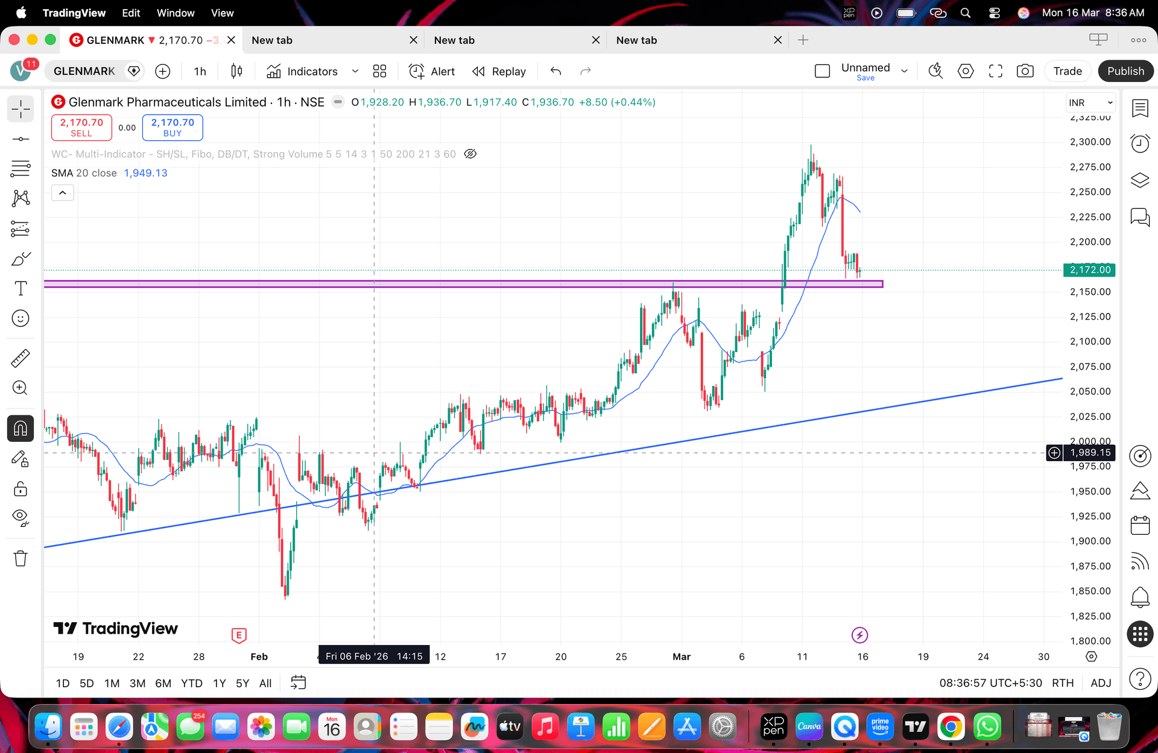Screen dimensions: 1158x753
Task: Open the products grid menu
Action: (x=1140, y=634)
